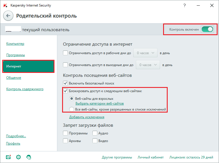
Task: Click the 'Добавить исключения' link
Action: [x=87, y=117]
